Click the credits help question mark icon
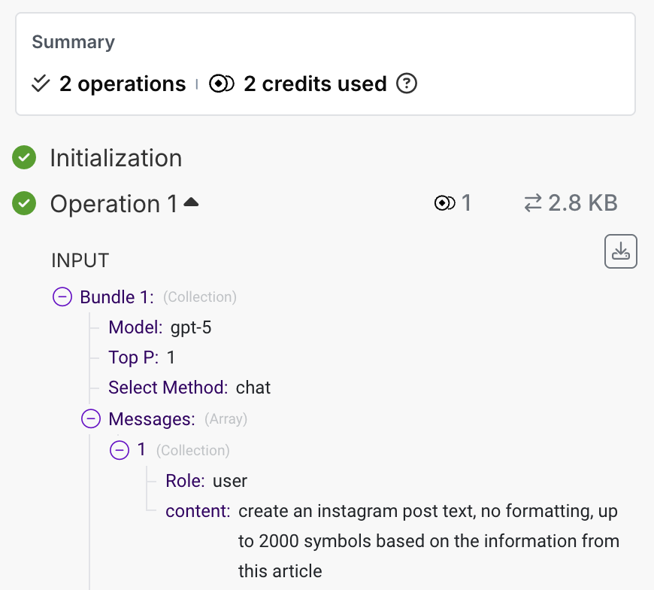654x590 pixels. [x=407, y=84]
